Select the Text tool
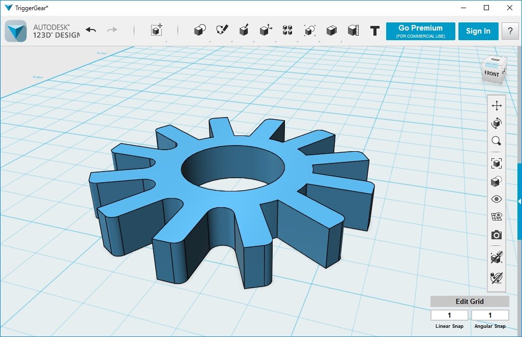 [x=375, y=31]
